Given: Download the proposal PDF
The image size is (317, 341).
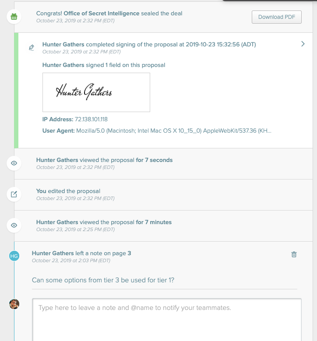Looking at the screenshot, I should [277, 17].
